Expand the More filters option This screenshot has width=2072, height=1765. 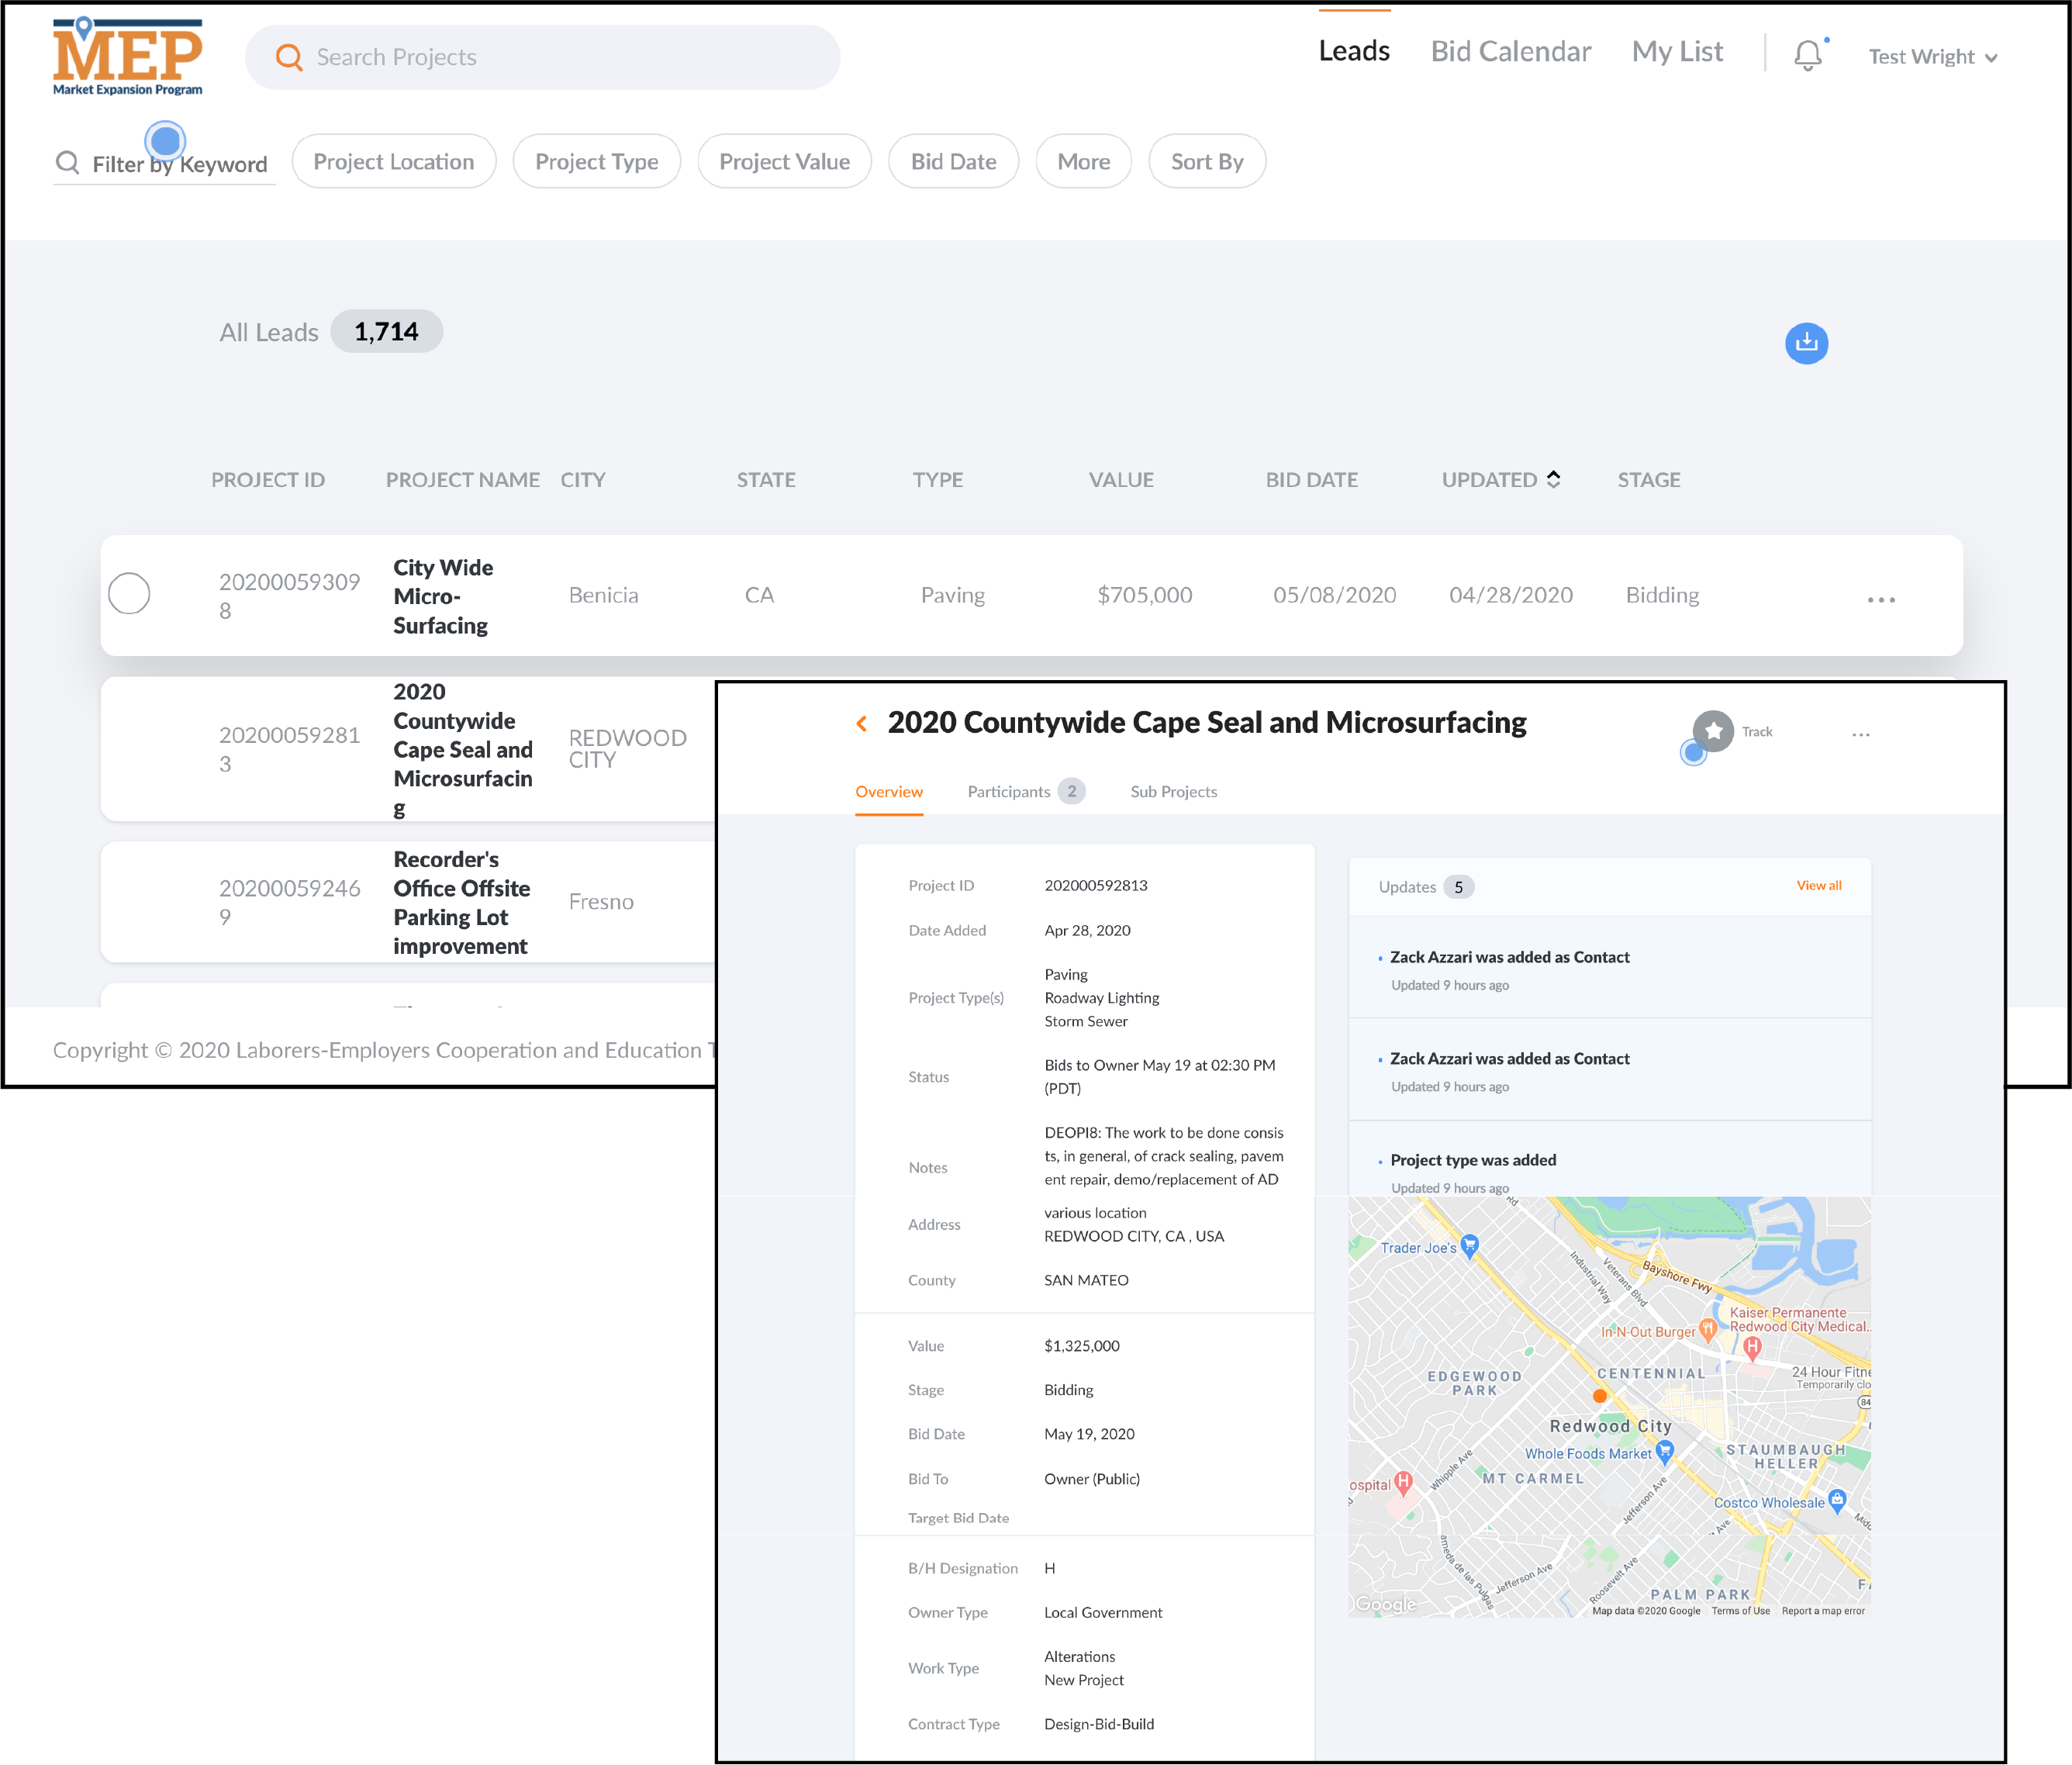pyautogui.click(x=1084, y=161)
